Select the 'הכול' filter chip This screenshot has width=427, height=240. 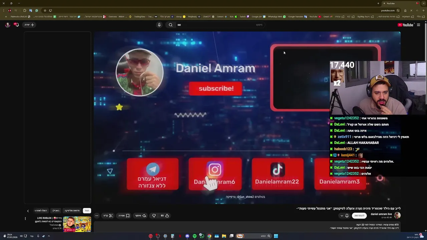(x=87, y=211)
